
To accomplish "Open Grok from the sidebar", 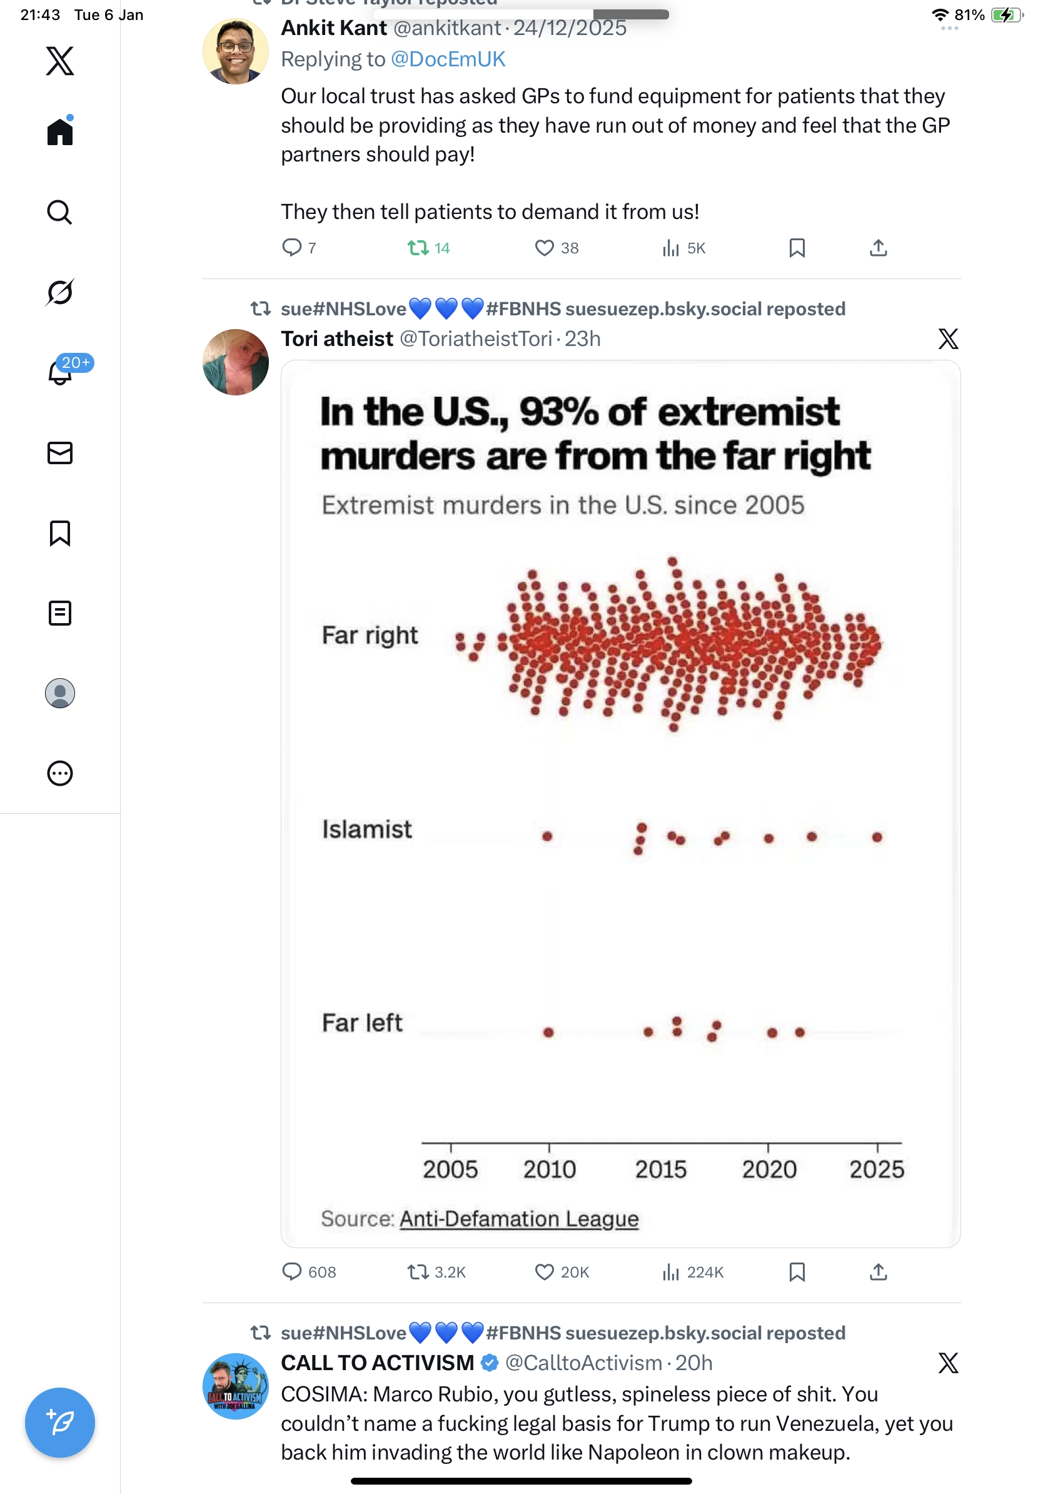I will 60,292.
